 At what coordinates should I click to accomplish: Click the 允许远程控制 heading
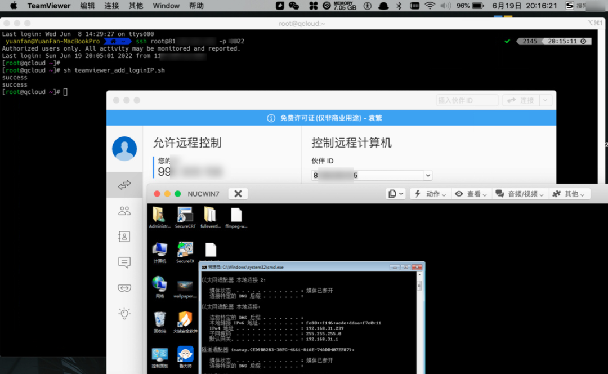[187, 143]
